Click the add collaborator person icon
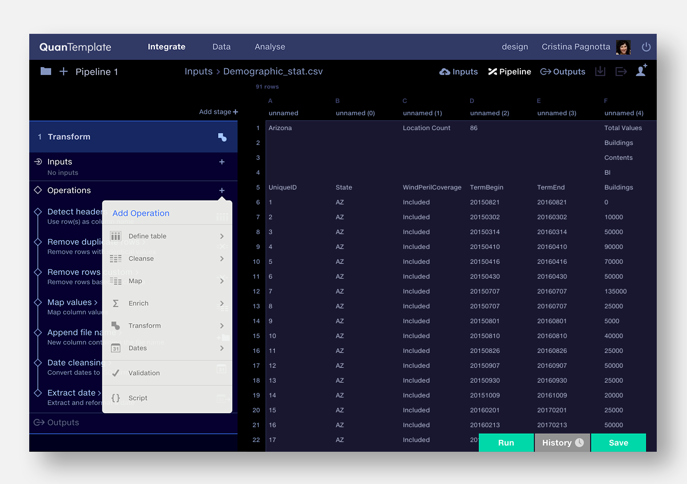This screenshot has width=687, height=484. pyautogui.click(x=641, y=71)
